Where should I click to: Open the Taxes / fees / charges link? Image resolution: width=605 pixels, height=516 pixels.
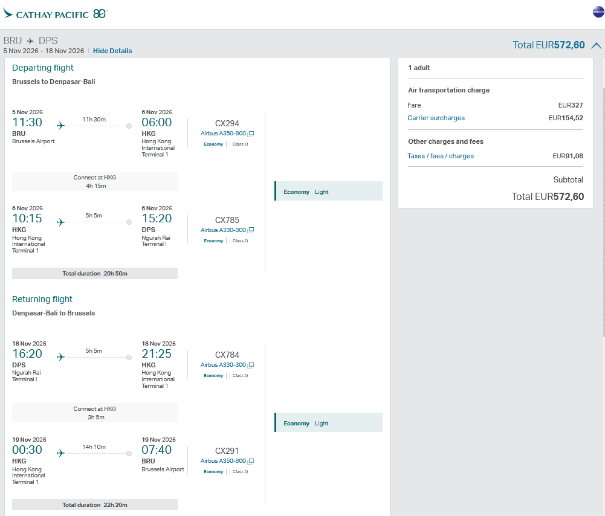coord(441,156)
